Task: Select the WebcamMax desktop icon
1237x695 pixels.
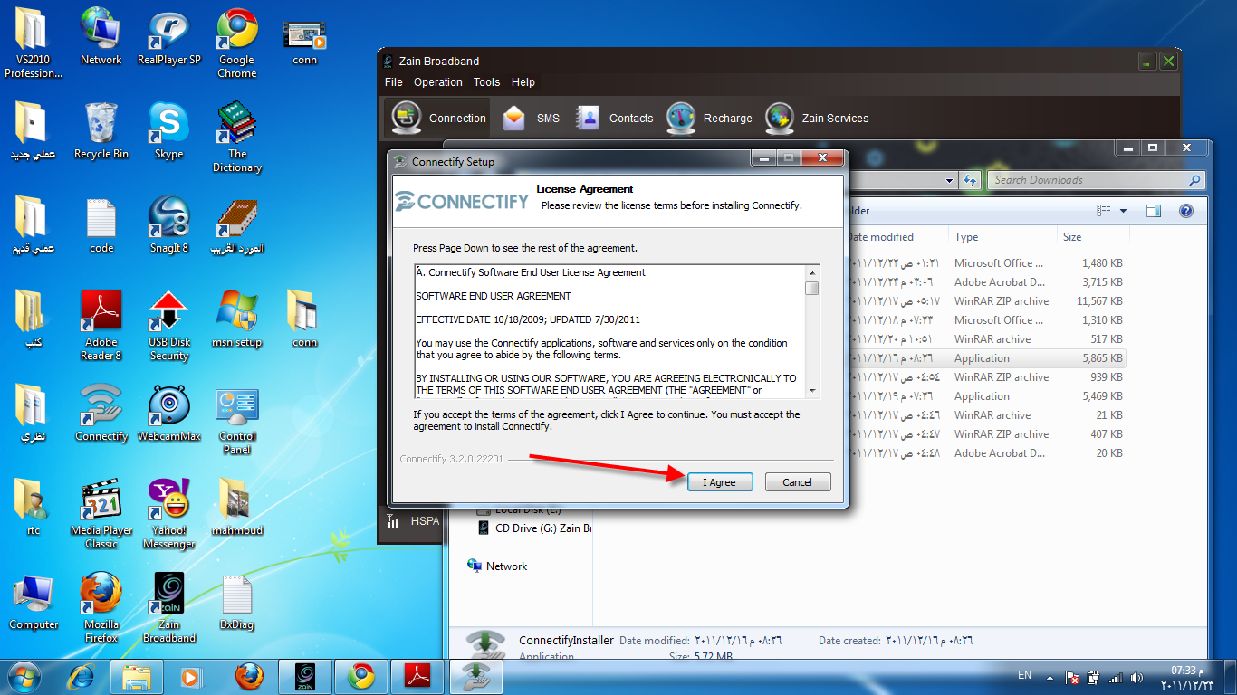Action: [169, 414]
